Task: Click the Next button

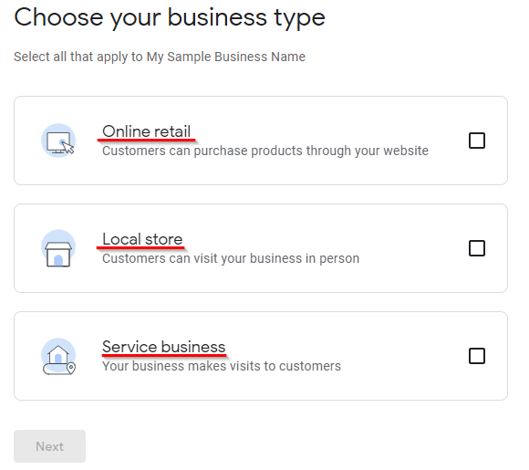Action: point(49,446)
